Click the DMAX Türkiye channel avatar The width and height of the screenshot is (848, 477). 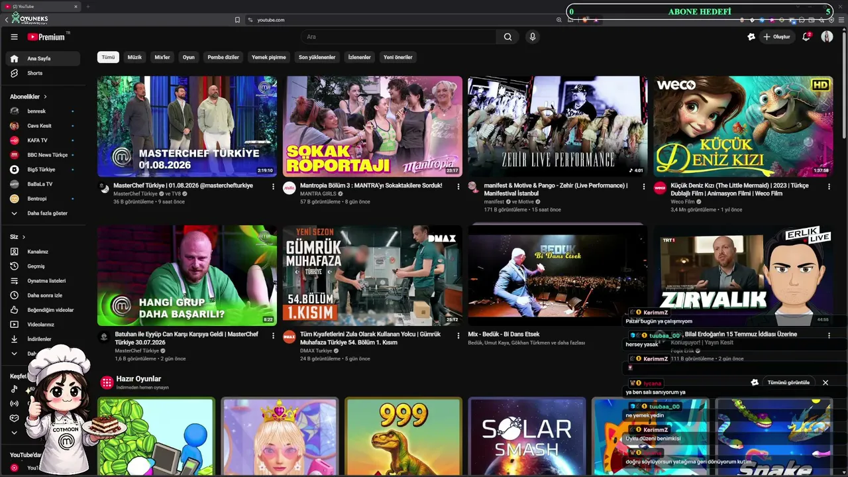point(290,337)
